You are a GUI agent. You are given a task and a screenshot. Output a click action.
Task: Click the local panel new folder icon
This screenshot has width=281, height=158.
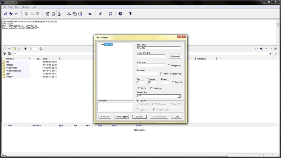tap(14, 49)
